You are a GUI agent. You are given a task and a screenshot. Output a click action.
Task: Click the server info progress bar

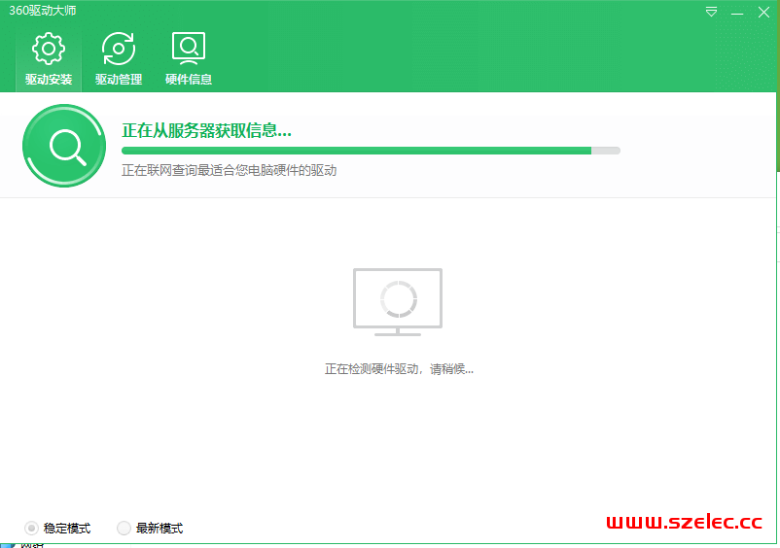click(371, 151)
